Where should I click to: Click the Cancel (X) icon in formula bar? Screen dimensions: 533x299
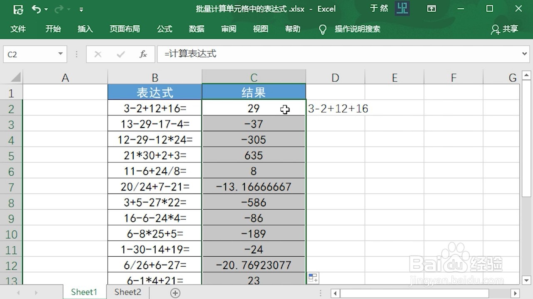point(98,54)
